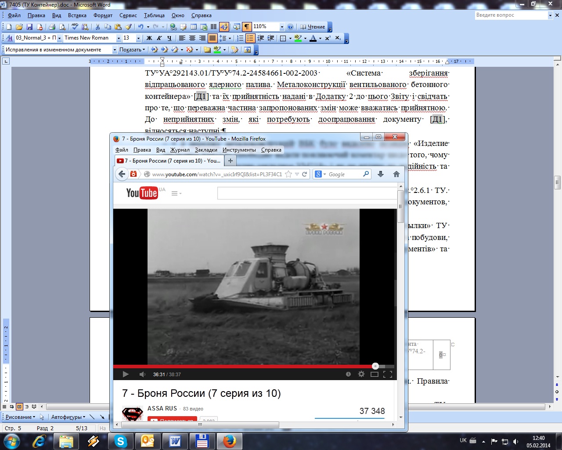Toggle bold formatting Ж
This screenshot has width=562, height=450.
(149, 38)
